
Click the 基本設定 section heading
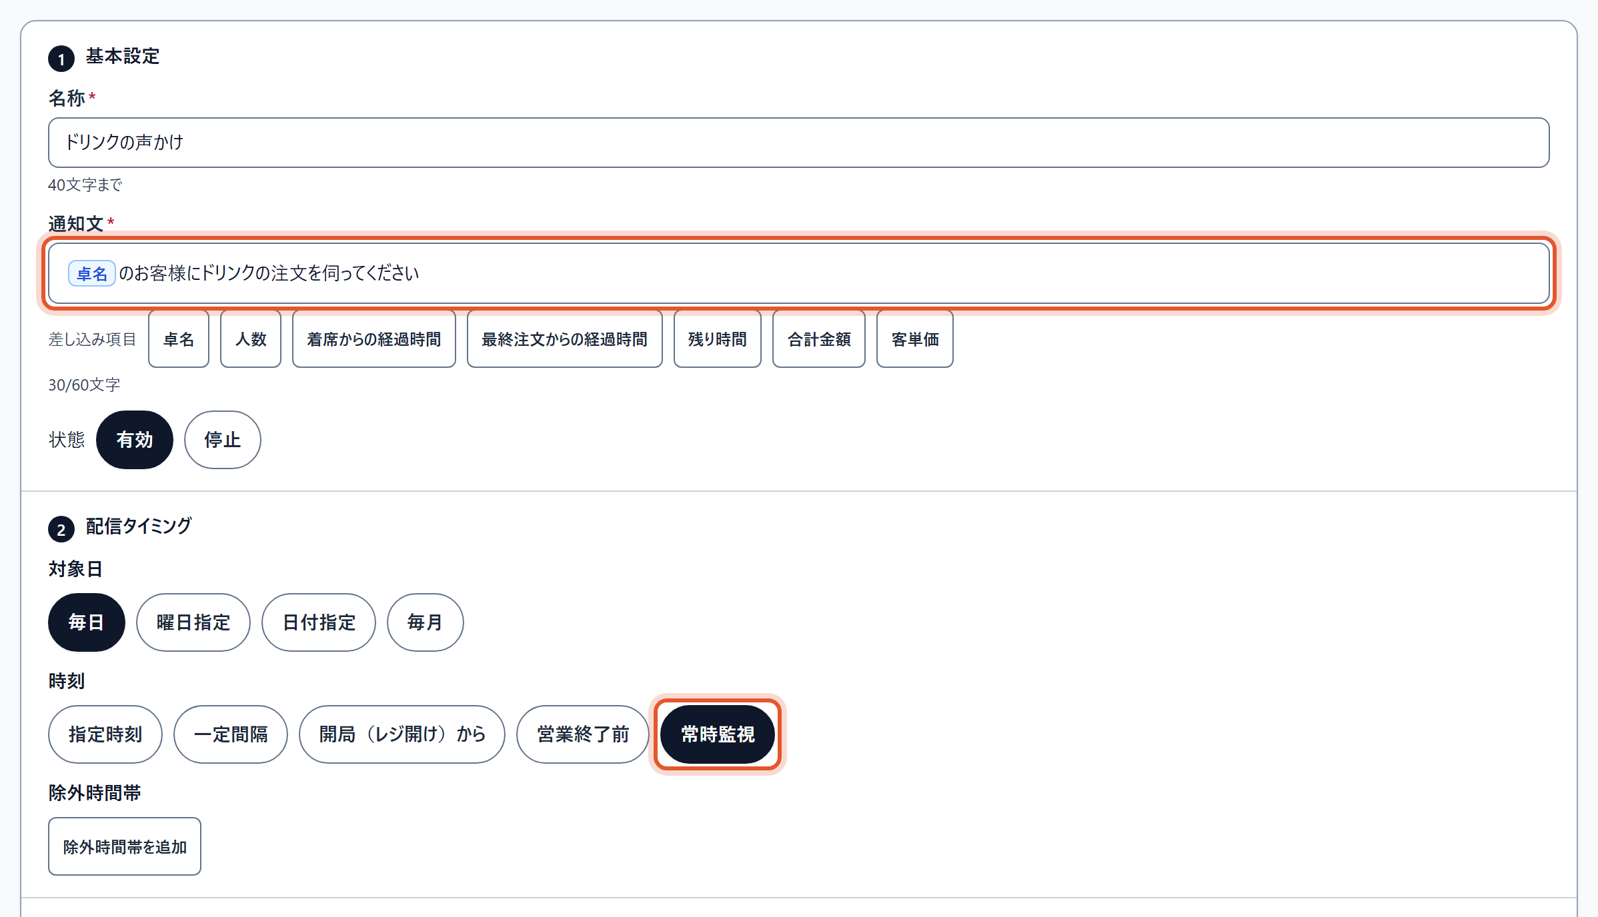pos(123,57)
